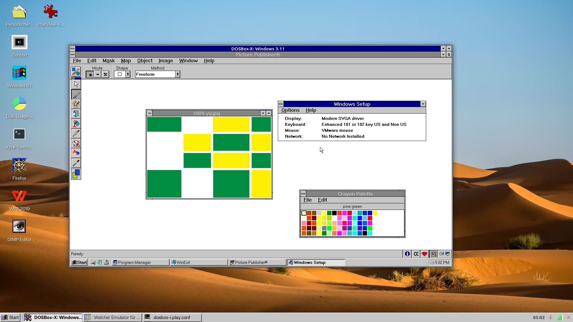This screenshot has height=322, width=573.
Task: Open the IrfanView desktop icon
Action: [51, 16]
